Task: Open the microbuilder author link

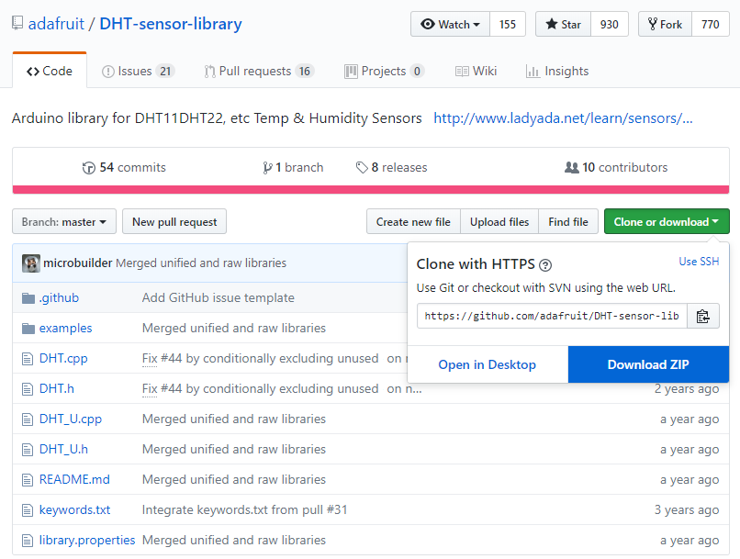Action: point(78,263)
